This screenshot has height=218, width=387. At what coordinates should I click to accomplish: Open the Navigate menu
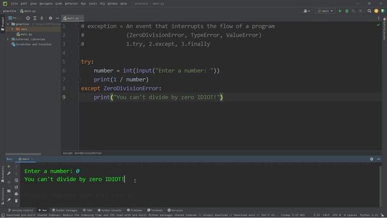tap(46, 4)
